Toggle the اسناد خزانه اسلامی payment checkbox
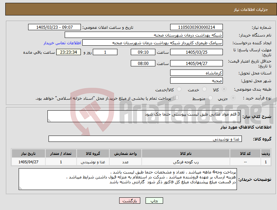Viewport: 277px width, 210px height. [x=176, y=98]
